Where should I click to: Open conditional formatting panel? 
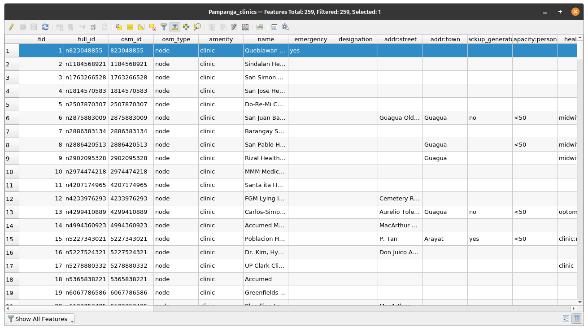tap(245, 27)
